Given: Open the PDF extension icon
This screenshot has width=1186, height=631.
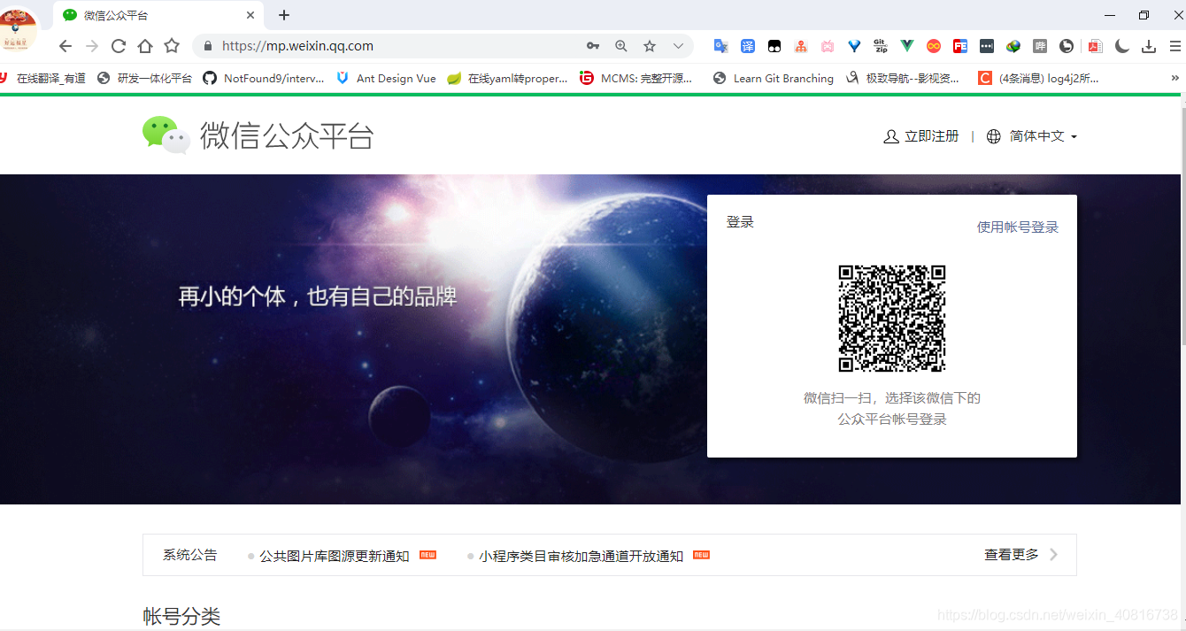Looking at the screenshot, I should [1095, 46].
